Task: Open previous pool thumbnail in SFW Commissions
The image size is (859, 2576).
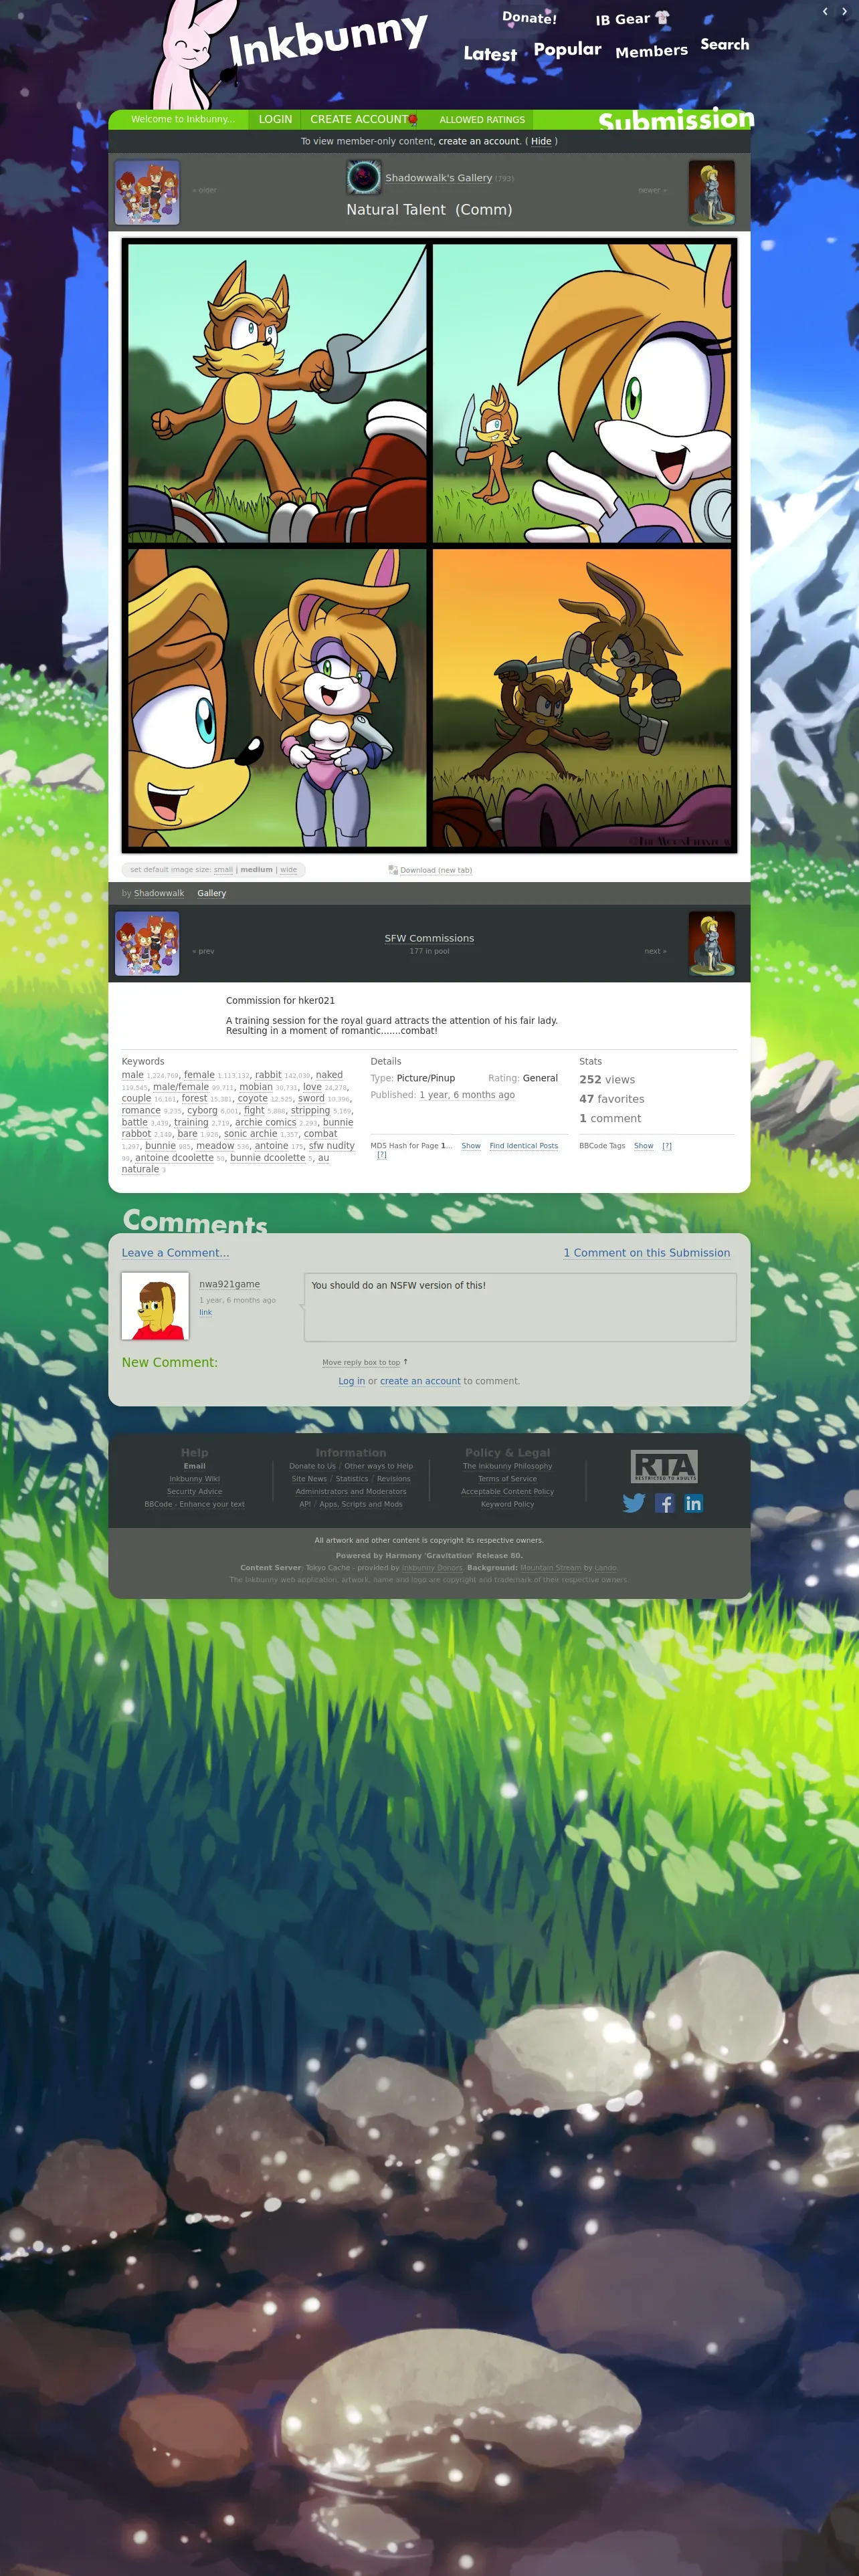Action: 147,943
